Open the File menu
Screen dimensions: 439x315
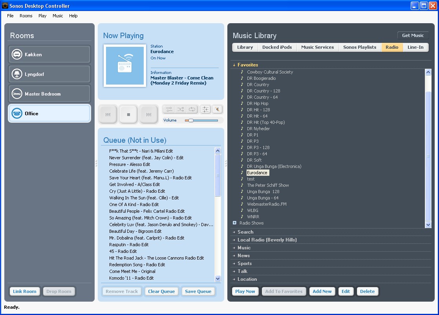[10, 16]
